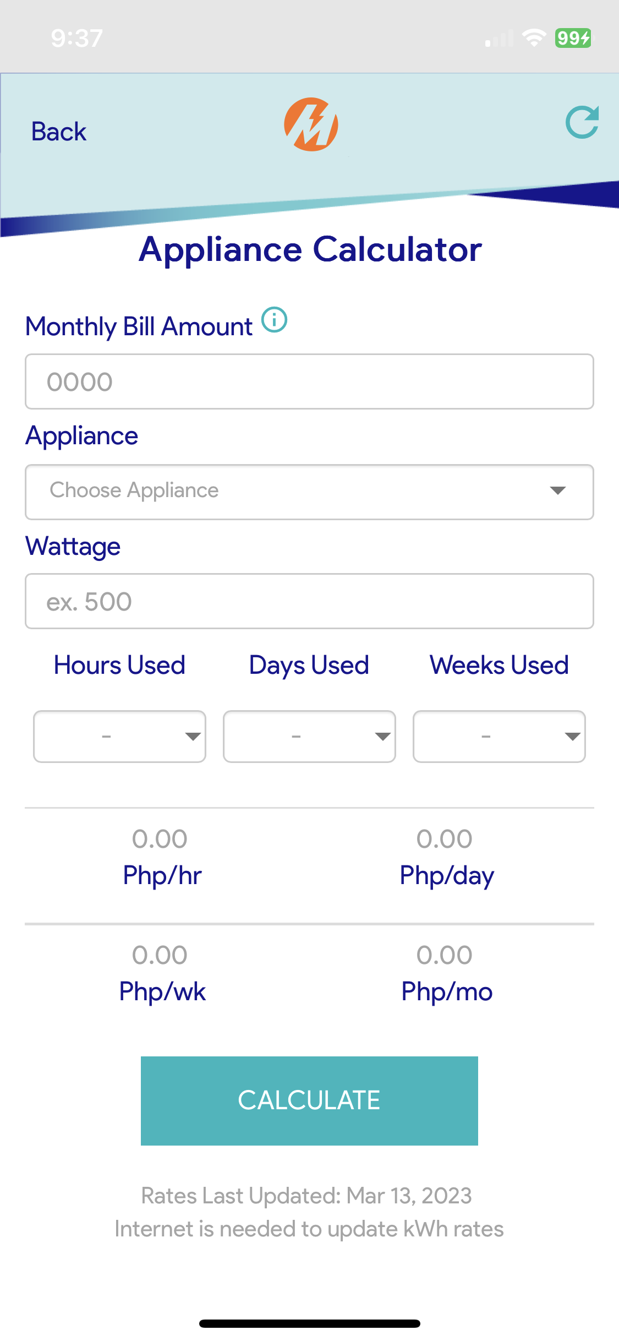
Task: Tap the Php/wk result value
Action: 160,956
